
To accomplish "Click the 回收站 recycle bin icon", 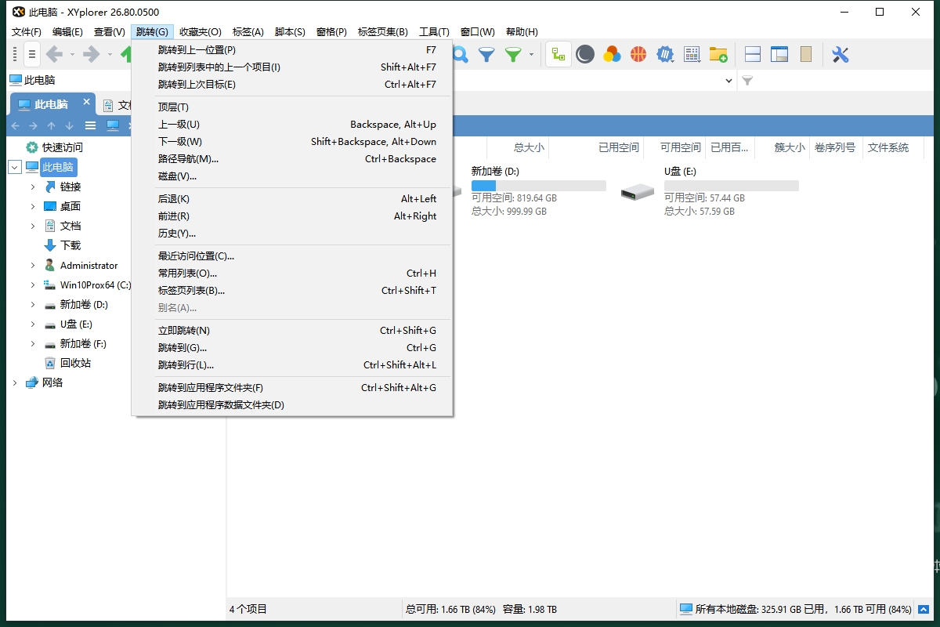I will point(50,363).
